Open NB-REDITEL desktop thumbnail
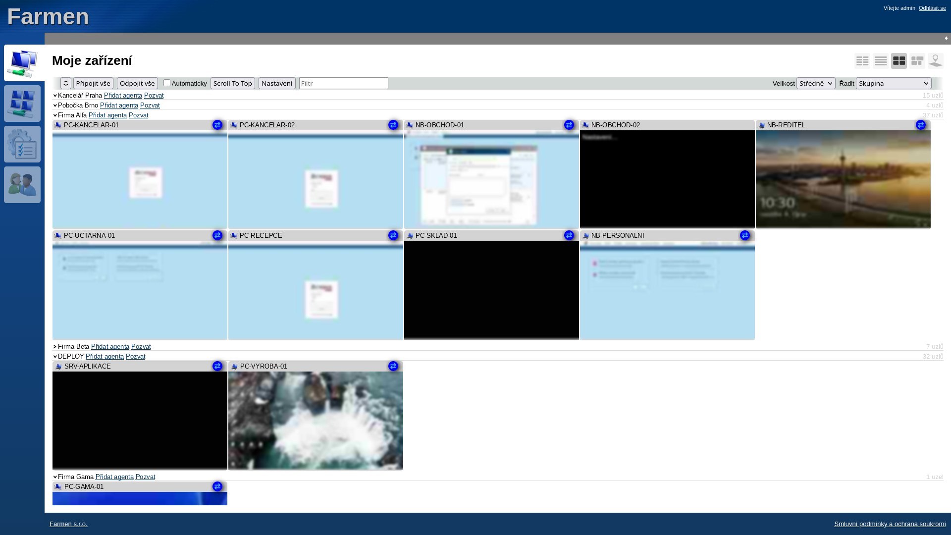The height and width of the screenshot is (535, 951). click(843, 179)
